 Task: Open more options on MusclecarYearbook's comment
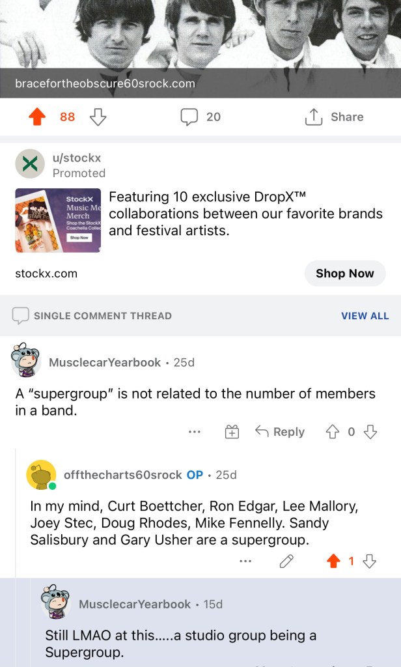(x=194, y=432)
